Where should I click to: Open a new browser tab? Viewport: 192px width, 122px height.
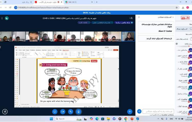coord(97,2)
